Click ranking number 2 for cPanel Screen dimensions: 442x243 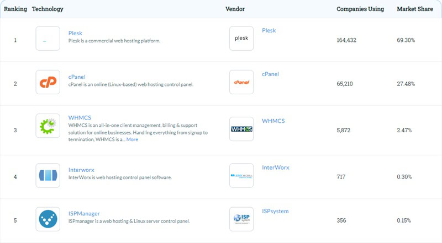(15, 84)
